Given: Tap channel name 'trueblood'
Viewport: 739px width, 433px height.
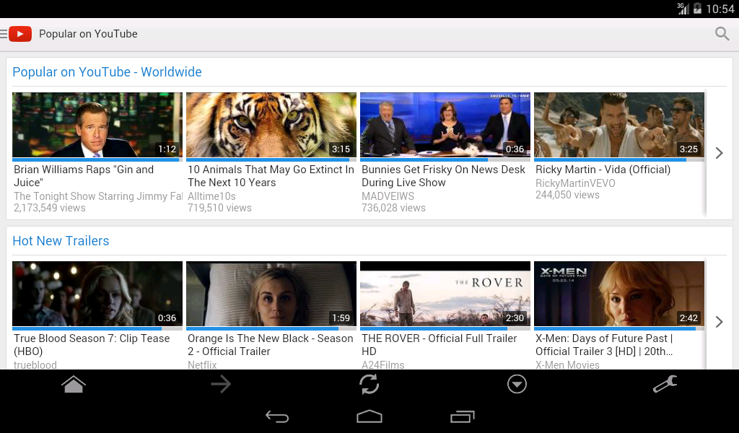Looking at the screenshot, I should pyautogui.click(x=35, y=364).
